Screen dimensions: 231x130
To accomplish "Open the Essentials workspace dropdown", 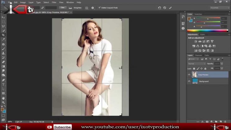I will [220, 8].
